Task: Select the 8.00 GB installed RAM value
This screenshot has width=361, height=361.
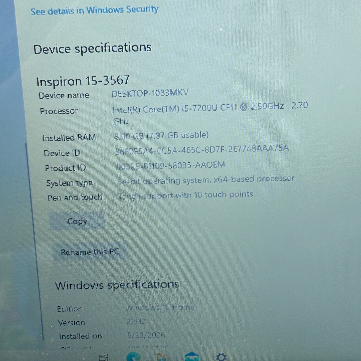Action: 161,136
